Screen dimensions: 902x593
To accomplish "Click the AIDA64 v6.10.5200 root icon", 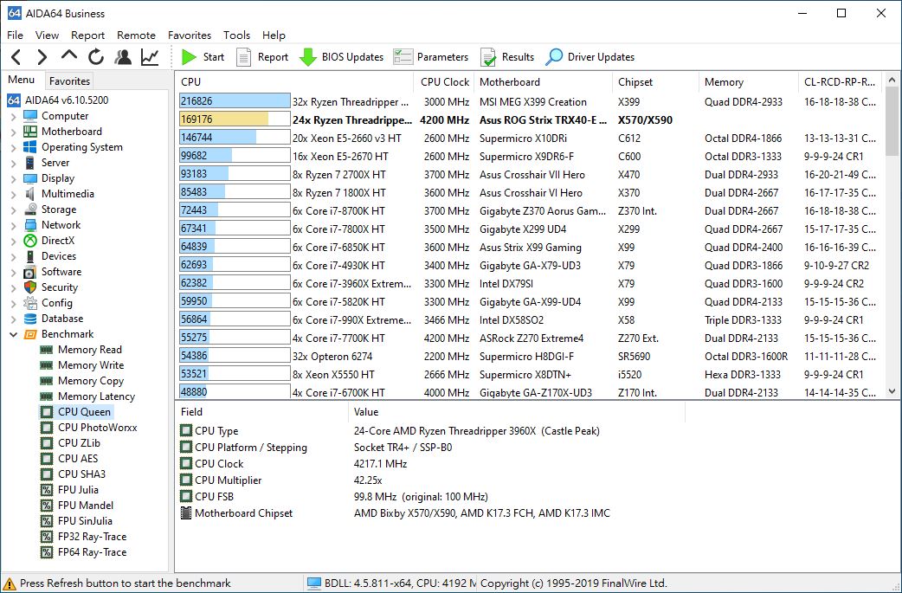I will point(14,100).
